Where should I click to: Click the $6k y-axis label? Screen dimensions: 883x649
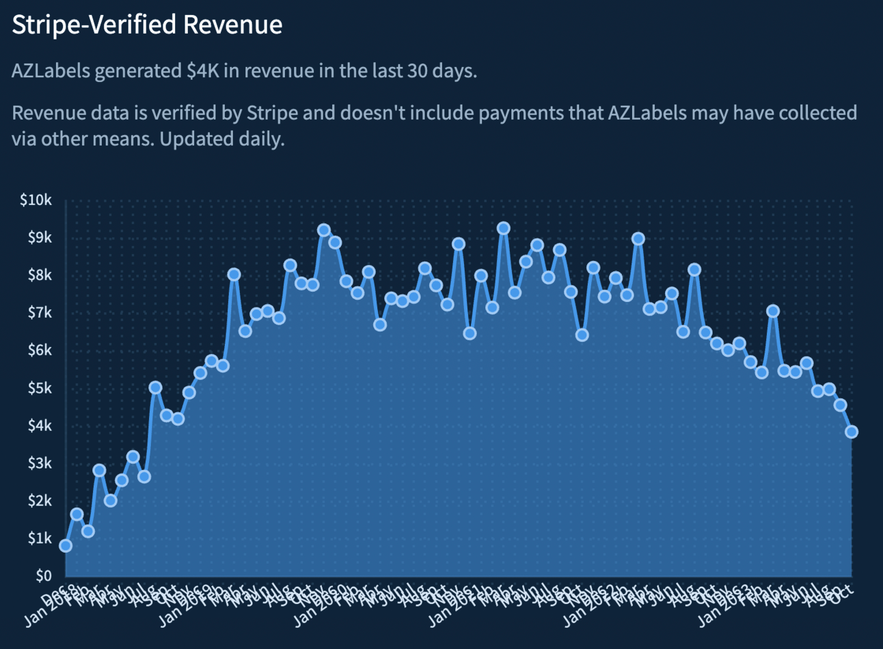click(x=40, y=350)
